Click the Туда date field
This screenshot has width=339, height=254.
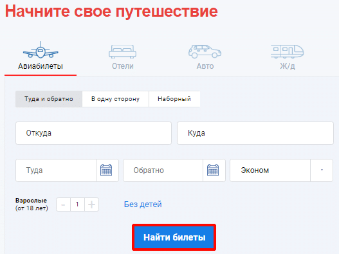pyautogui.click(x=56, y=170)
